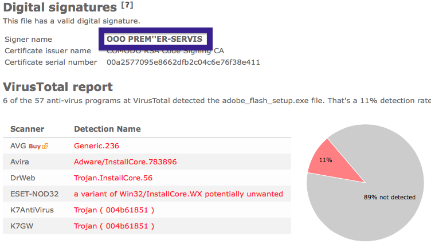Click the COMODO RSA Code Signing CA issuer
Viewport: 431px width, 244px height.
pyautogui.click(x=165, y=51)
